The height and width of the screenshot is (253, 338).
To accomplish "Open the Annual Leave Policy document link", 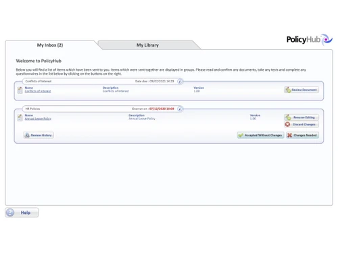I will click(x=38, y=119).
